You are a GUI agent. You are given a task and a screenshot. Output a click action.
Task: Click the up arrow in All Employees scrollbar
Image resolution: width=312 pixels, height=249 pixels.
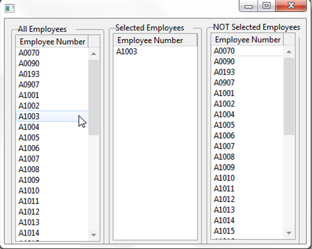93,54
